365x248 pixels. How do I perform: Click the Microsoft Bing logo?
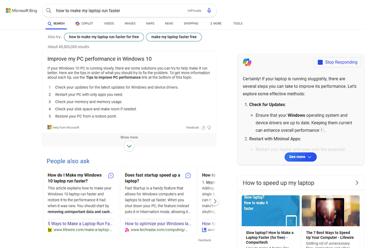tap(21, 11)
